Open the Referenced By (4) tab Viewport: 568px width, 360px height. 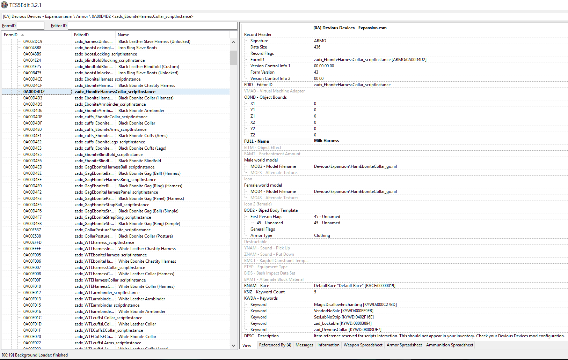pos(275,345)
